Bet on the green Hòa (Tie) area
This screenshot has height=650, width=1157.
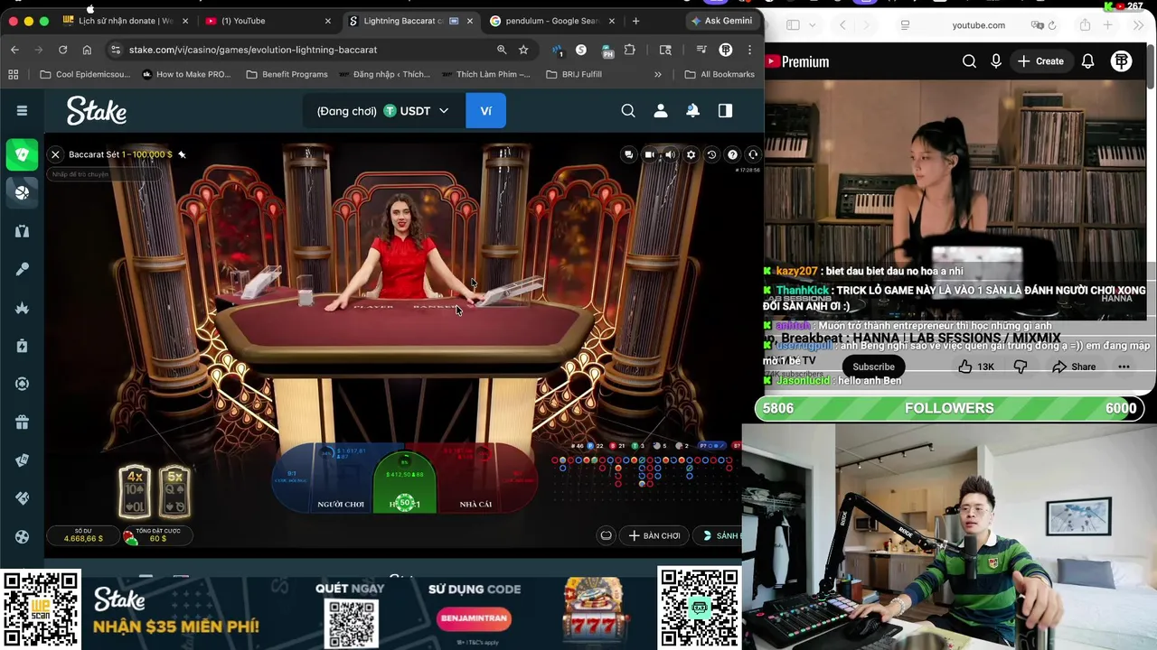click(404, 480)
